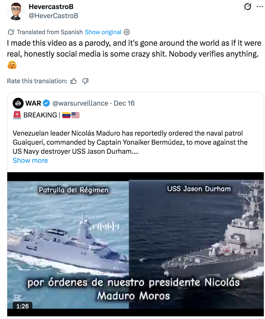Open the @warsurveillance handle
265x319 pixels.
(x=80, y=103)
